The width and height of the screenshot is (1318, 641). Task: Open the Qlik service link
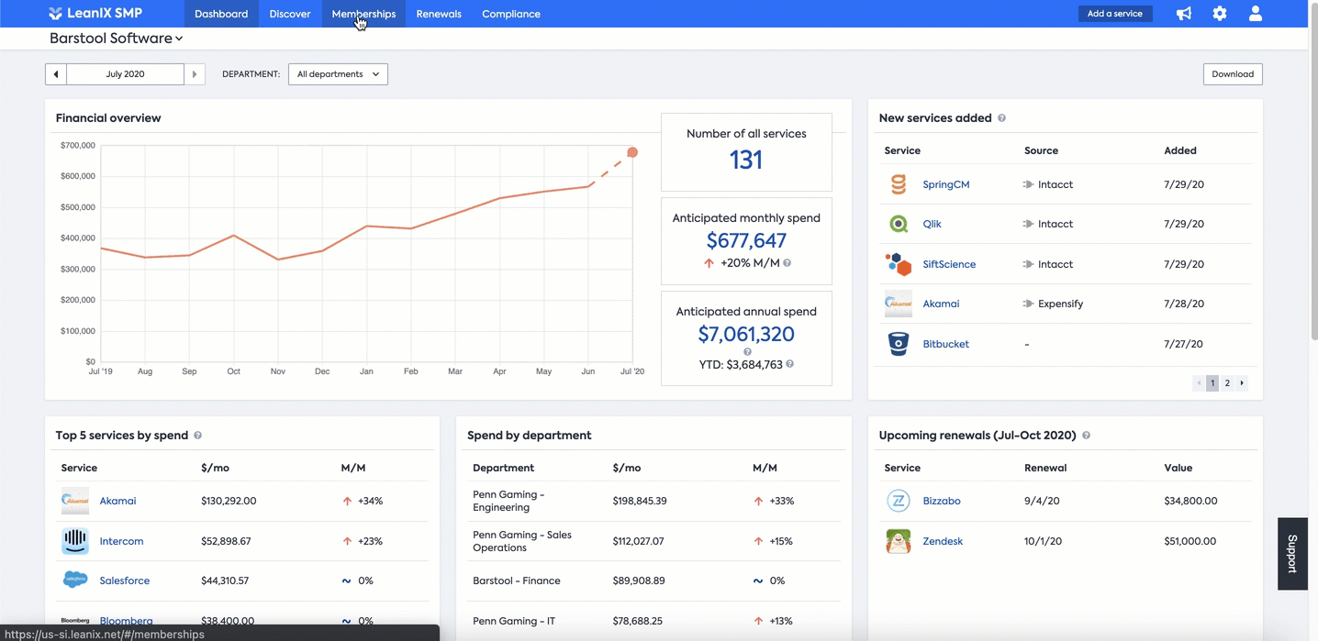pyautogui.click(x=932, y=224)
